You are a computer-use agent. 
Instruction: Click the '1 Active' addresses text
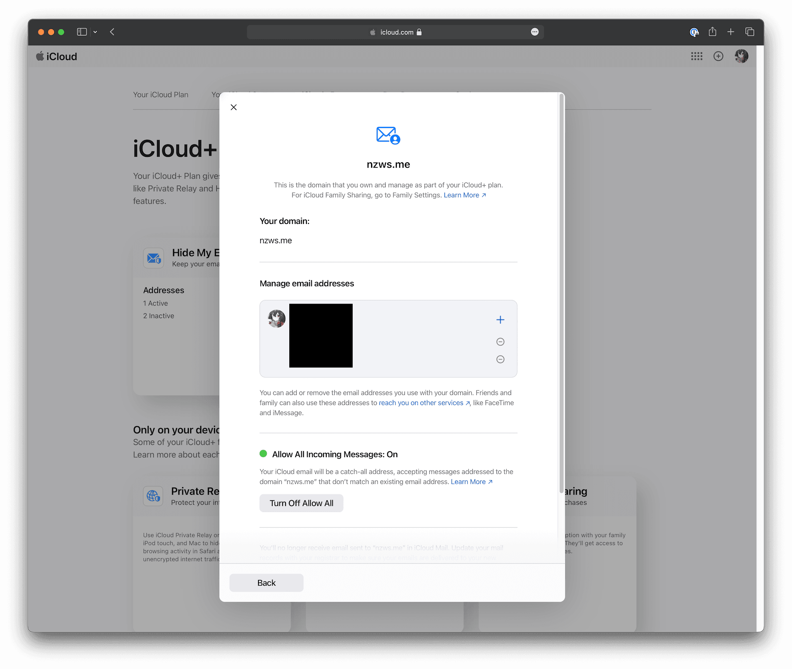(155, 303)
